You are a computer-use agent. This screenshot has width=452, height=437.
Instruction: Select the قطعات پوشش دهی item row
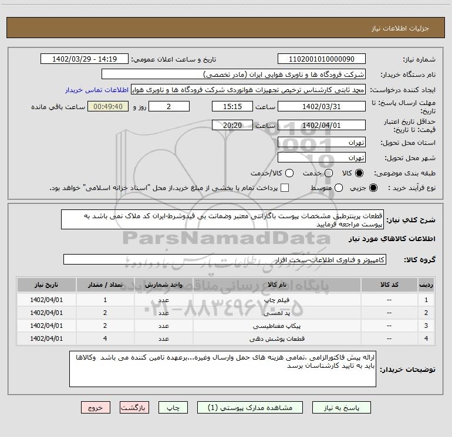pyautogui.click(x=226, y=339)
